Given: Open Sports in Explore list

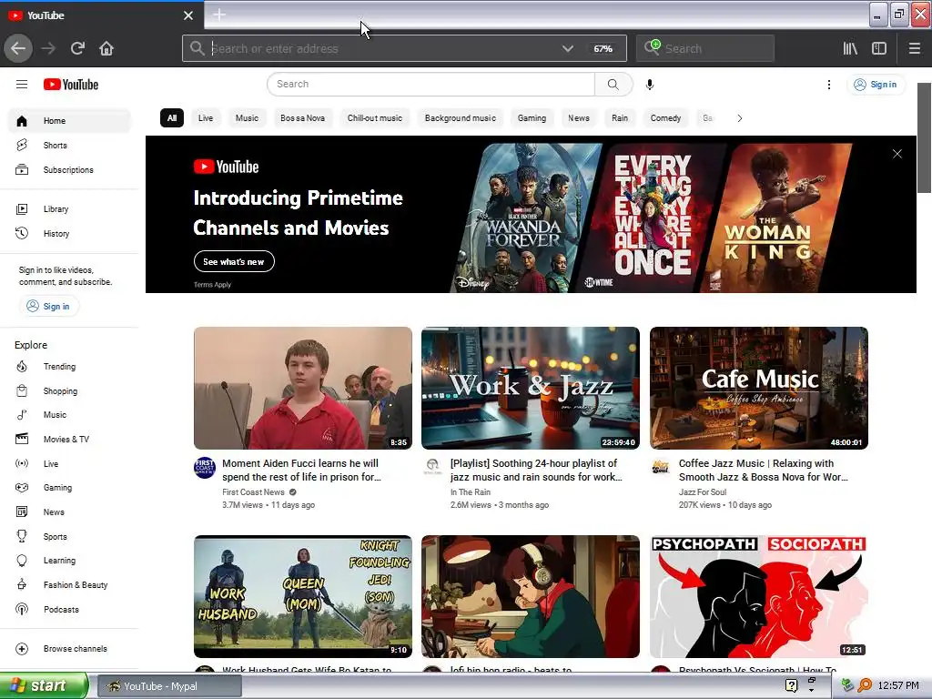Looking at the screenshot, I should [69, 536].
